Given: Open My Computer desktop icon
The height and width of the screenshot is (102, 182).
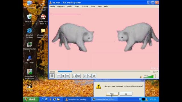Looking at the screenshot, I should click(x=29, y=5).
